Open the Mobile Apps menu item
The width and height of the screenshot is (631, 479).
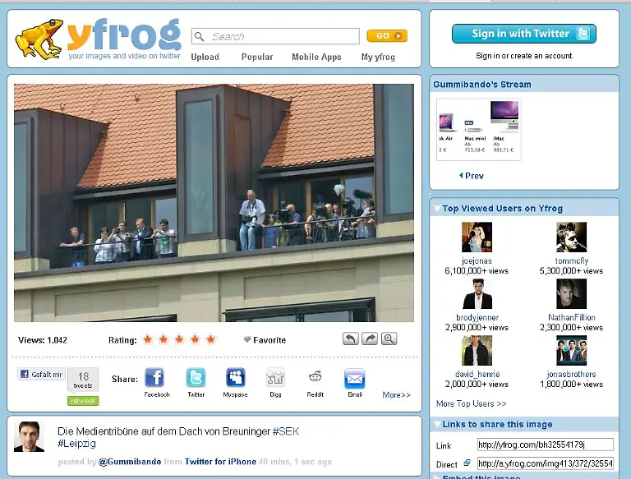(316, 57)
